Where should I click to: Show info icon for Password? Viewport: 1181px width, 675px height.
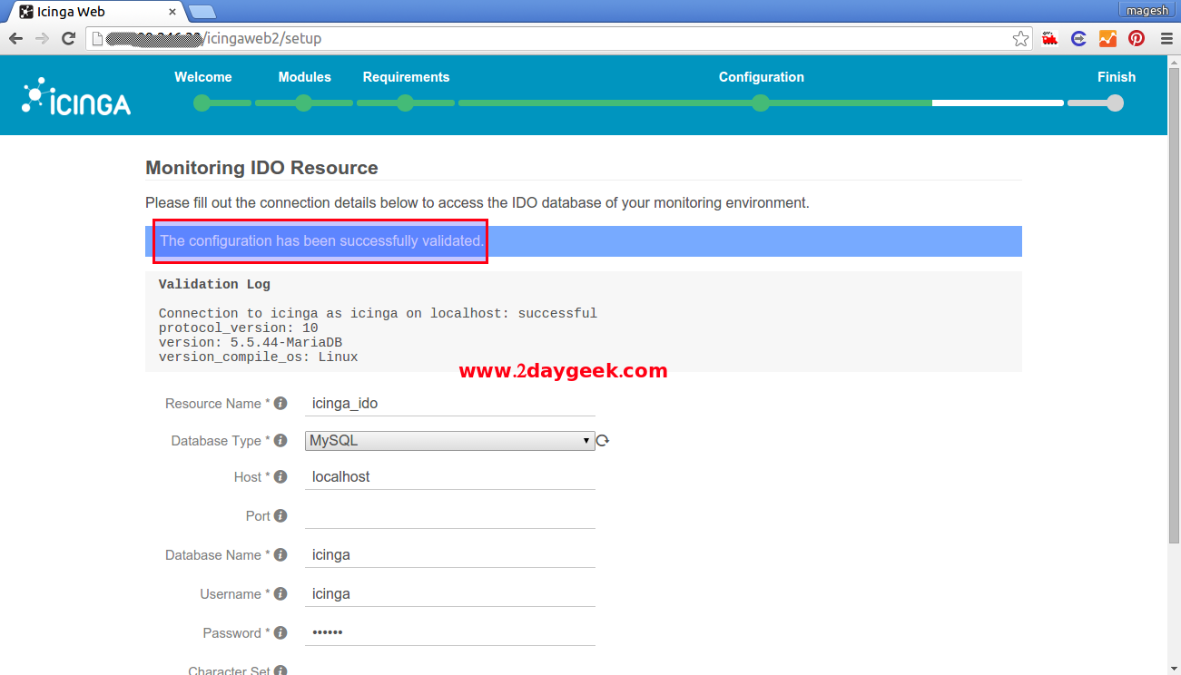click(x=280, y=632)
